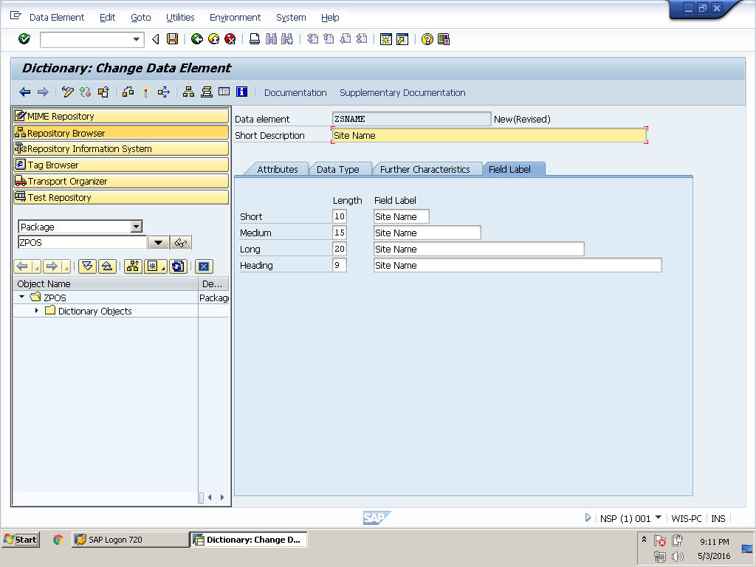The width and height of the screenshot is (756, 567).
Task: Click the green Enter checkmark icon
Action: tap(24, 39)
